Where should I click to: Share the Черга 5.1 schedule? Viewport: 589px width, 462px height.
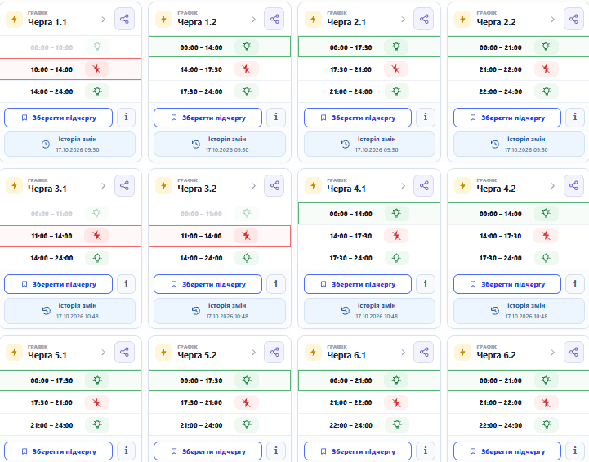pos(124,353)
